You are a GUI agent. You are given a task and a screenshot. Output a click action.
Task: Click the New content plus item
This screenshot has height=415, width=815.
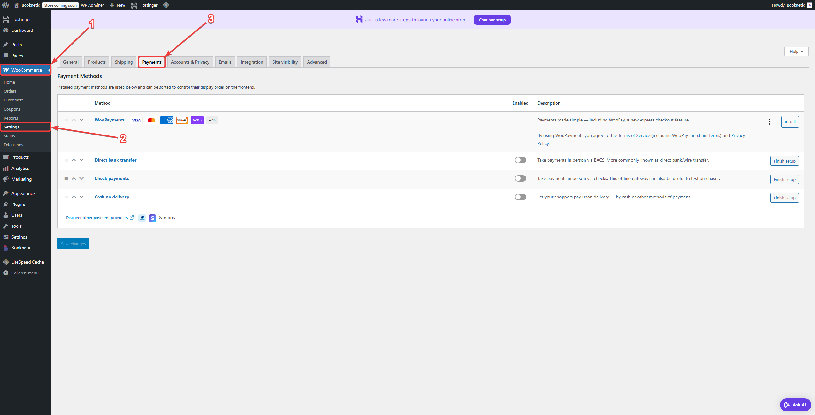pyautogui.click(x=117, y=5)
